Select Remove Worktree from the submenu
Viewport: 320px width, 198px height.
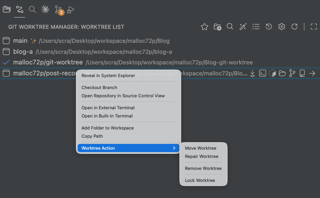[x=203, y=169]
